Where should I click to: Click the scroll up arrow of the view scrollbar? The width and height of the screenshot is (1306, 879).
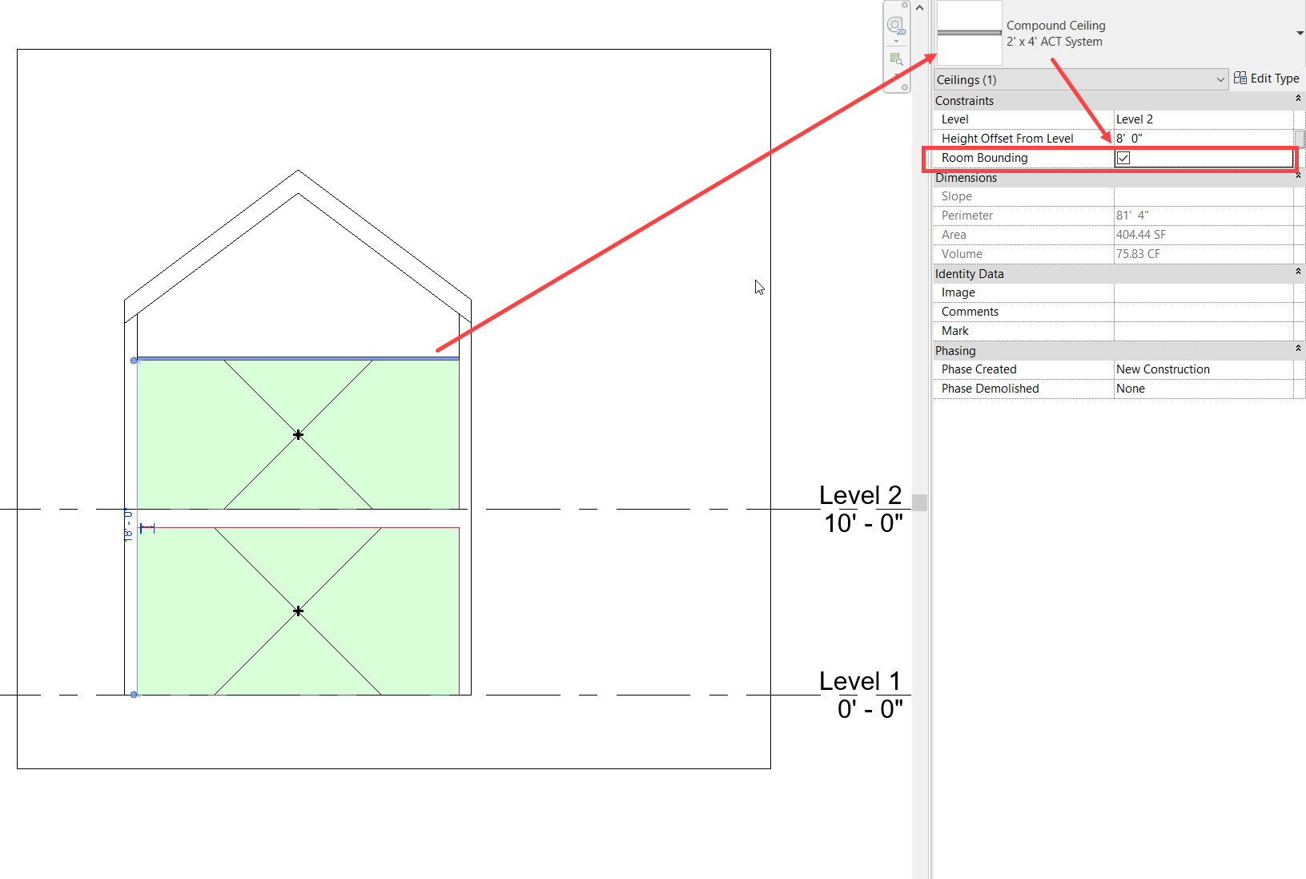[919, 8]
